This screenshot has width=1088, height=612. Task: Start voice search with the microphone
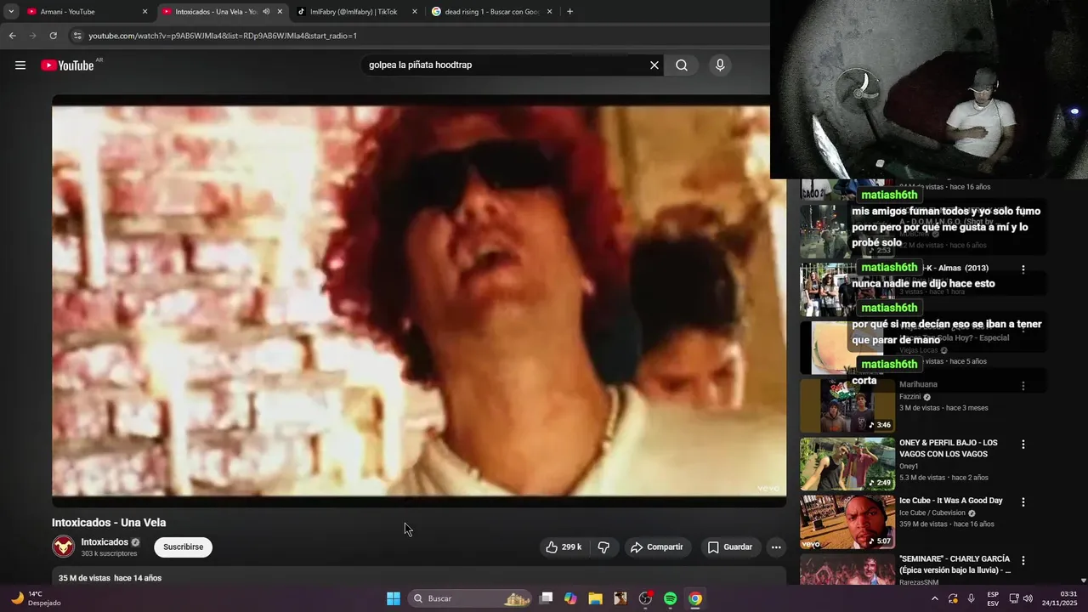click(720, 65)
